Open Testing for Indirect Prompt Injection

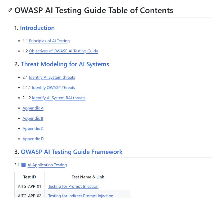pyautogui.click(x=81, y=196)
